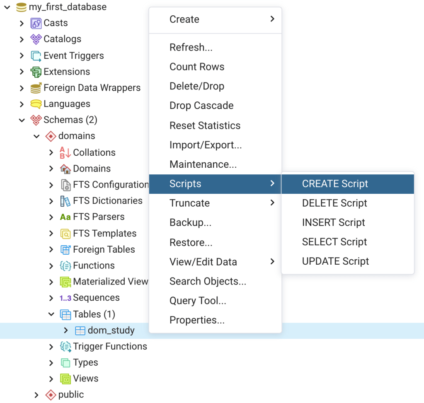Viewport: 424px width, 403px height.
Task: Click the Casts node icon
Action: pos(36,23)
